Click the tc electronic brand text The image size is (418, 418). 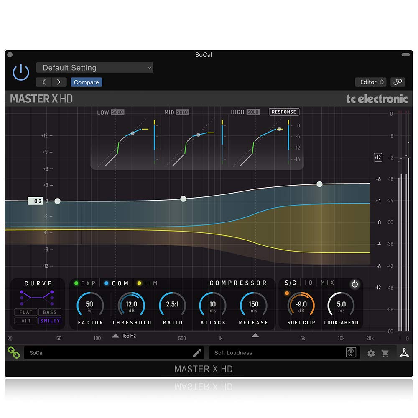tap(377, 99)
